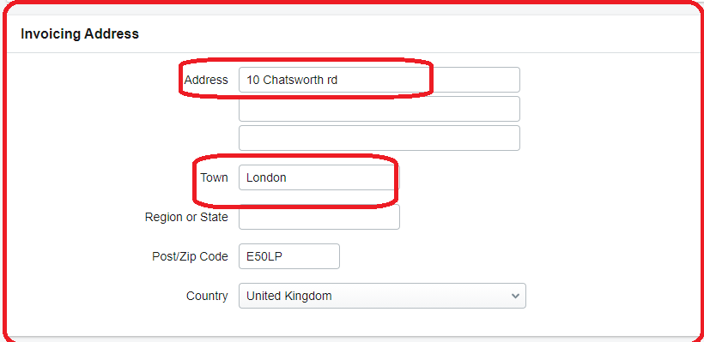Select the Post/Zip Code input box
The image size is (704, 342).
tap(289, 256)
